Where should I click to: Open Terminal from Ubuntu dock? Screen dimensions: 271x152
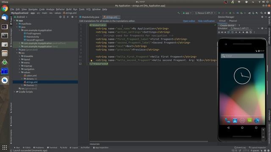5,35
